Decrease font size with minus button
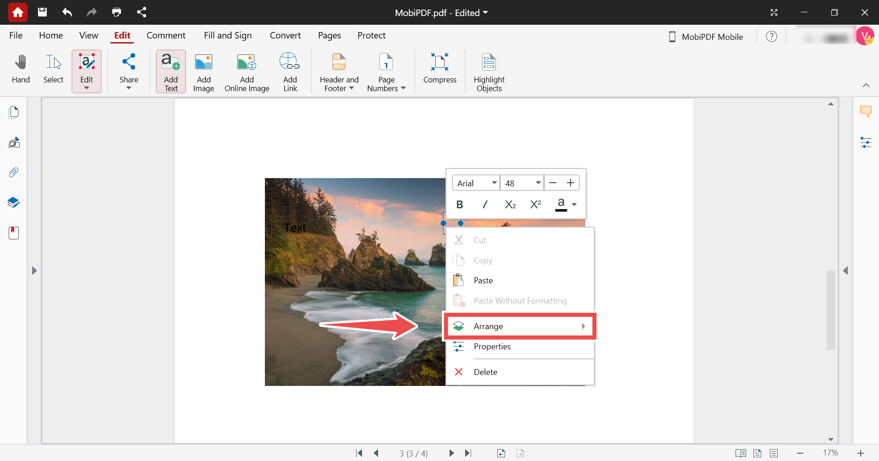The width and height of the screenshot is (879, 461). pos(553,183)
